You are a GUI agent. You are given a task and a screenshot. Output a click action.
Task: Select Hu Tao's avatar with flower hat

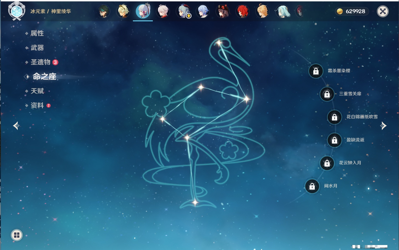point(223,11)
